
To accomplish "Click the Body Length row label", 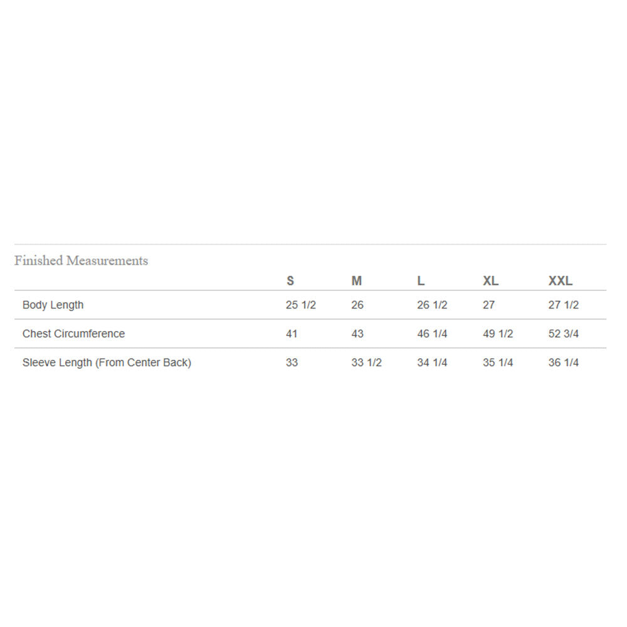I will coord(53,305).
